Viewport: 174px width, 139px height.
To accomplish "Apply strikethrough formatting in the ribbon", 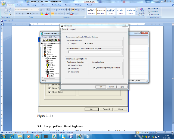I will click(28, 14).
